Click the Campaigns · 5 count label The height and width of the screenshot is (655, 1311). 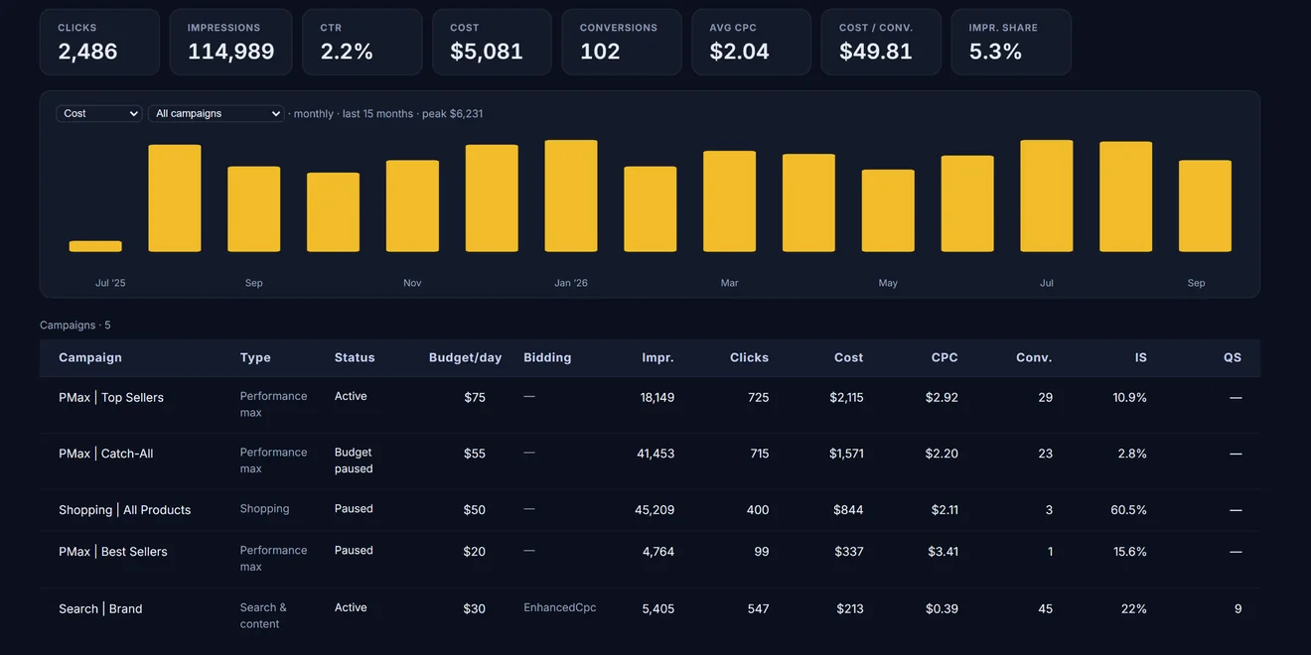tap(75, 325)
